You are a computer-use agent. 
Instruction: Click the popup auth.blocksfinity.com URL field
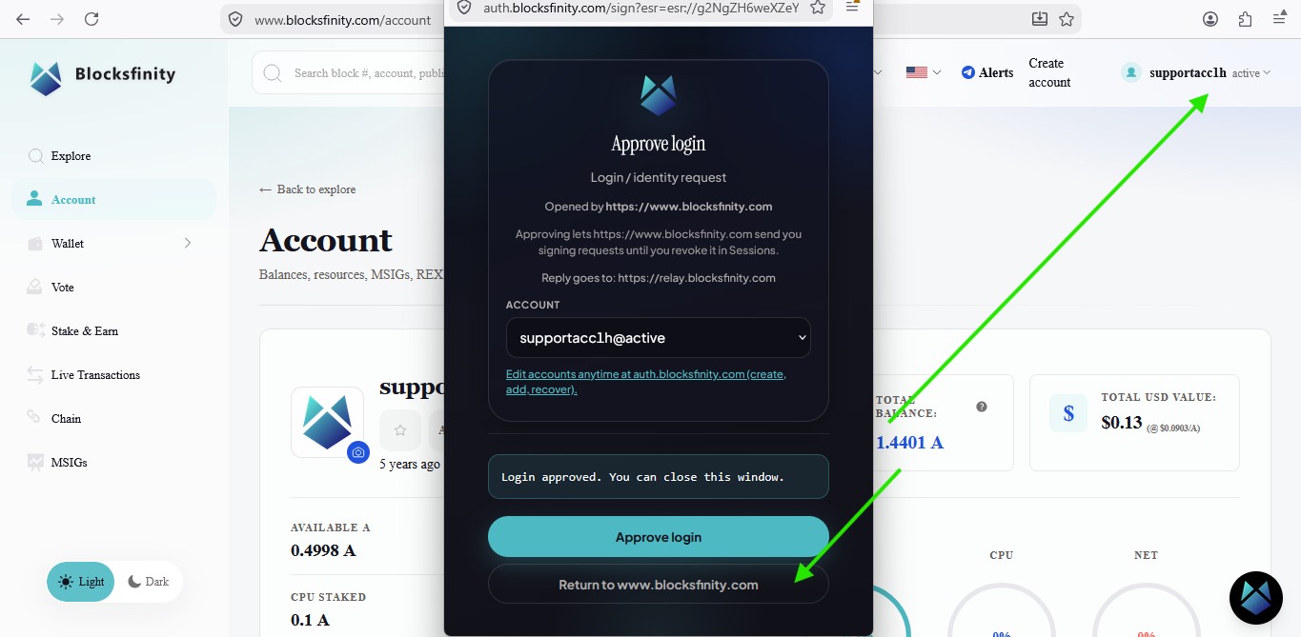640,8
